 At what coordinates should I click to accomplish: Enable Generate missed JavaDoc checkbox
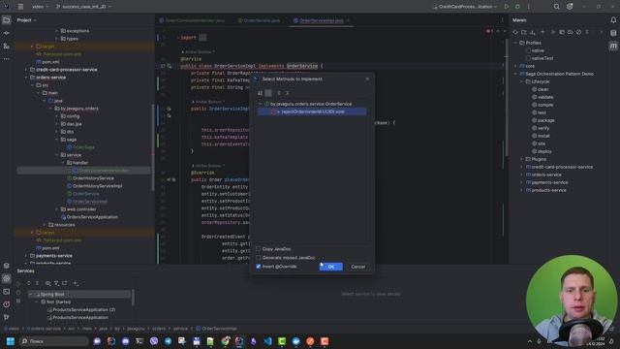coord(259,258)
